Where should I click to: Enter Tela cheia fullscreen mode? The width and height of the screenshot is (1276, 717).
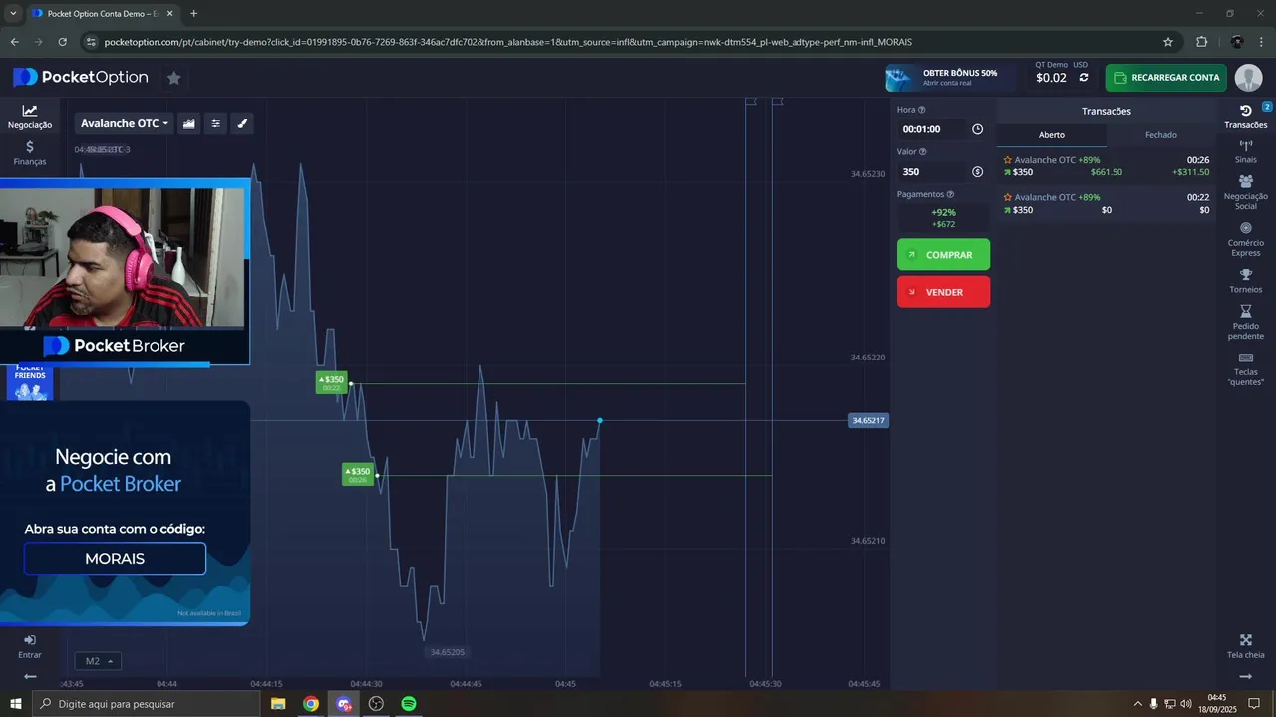click(1246, 647)
